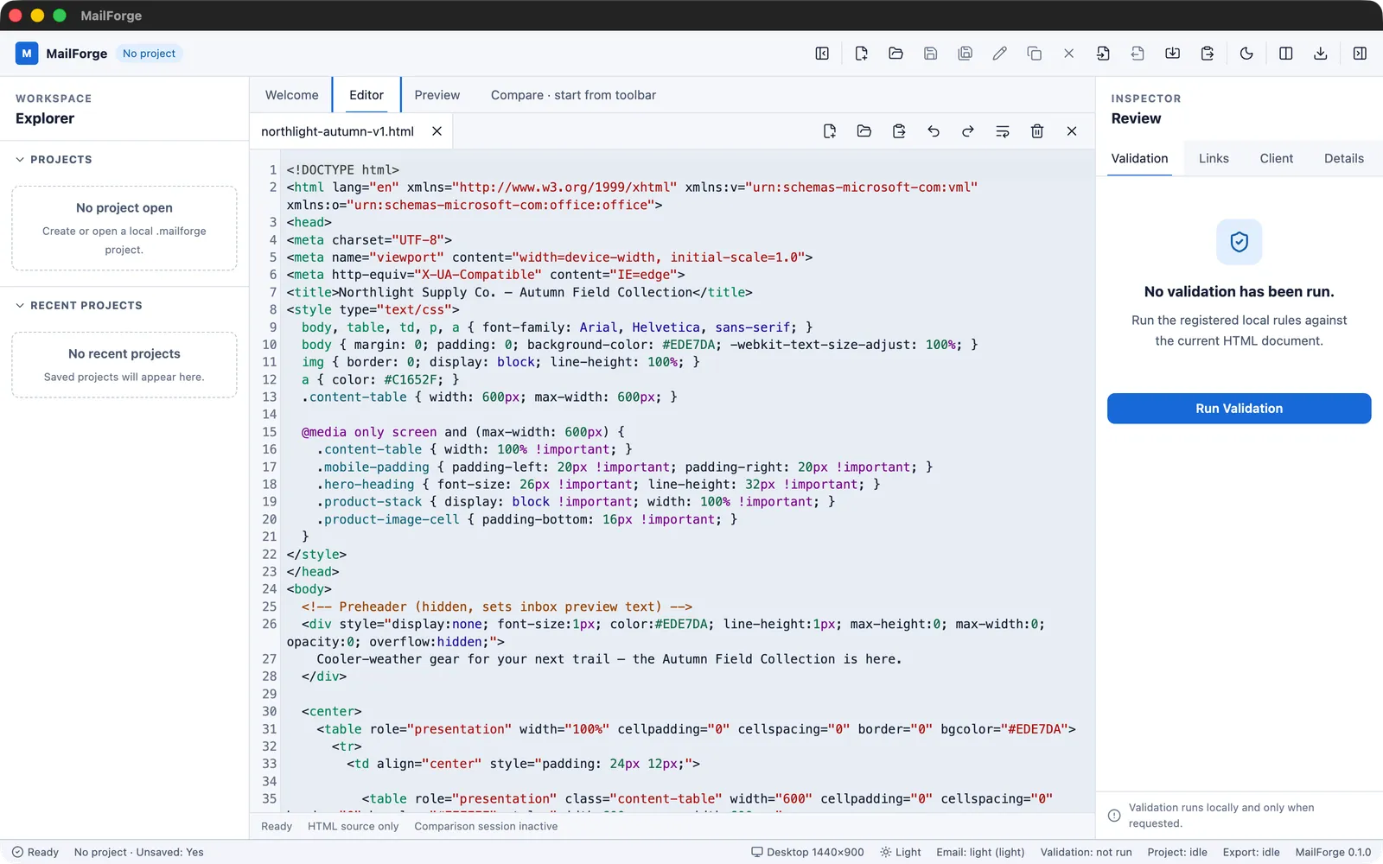Screen dimensions: 1383x864
Task: Toggle the split columns view icon
Action: click(1285, 54)
